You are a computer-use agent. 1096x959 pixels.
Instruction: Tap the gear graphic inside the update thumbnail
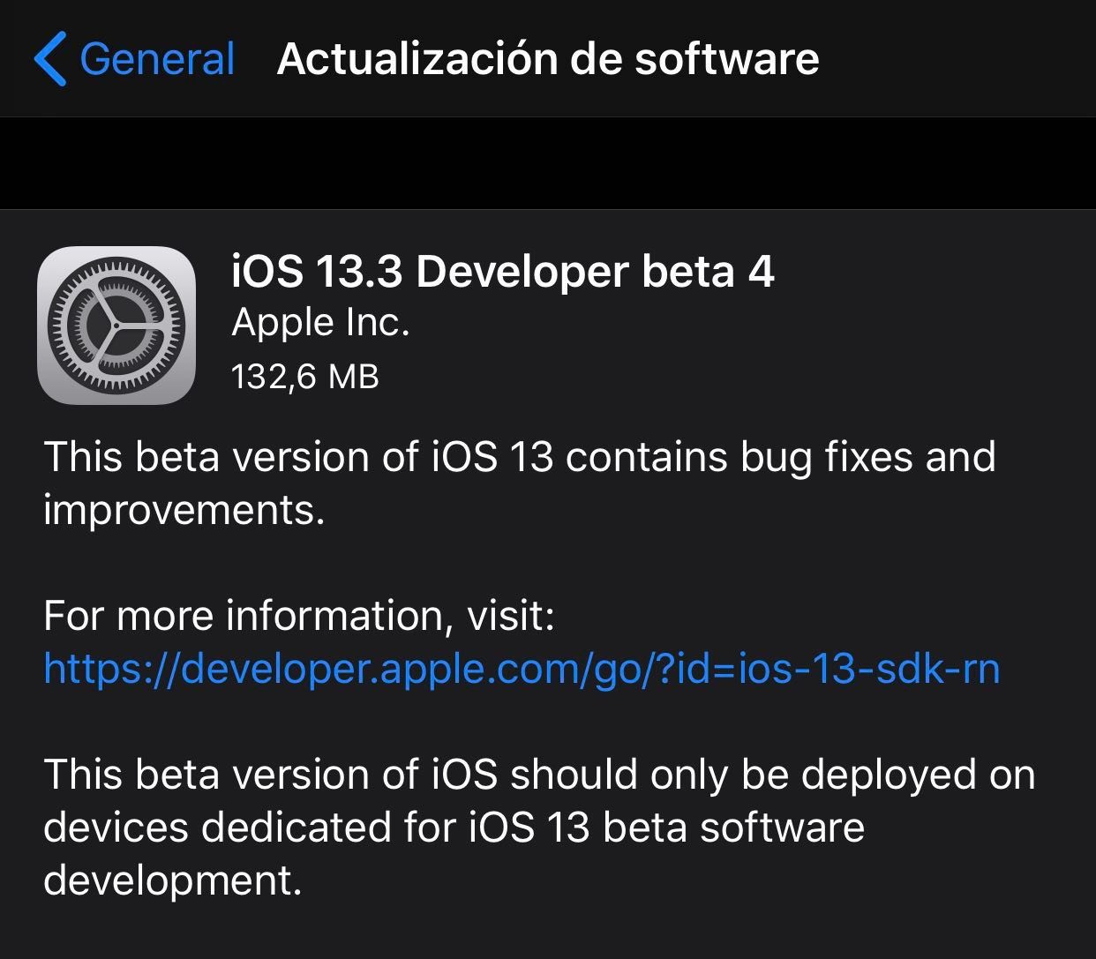(116, 325)
